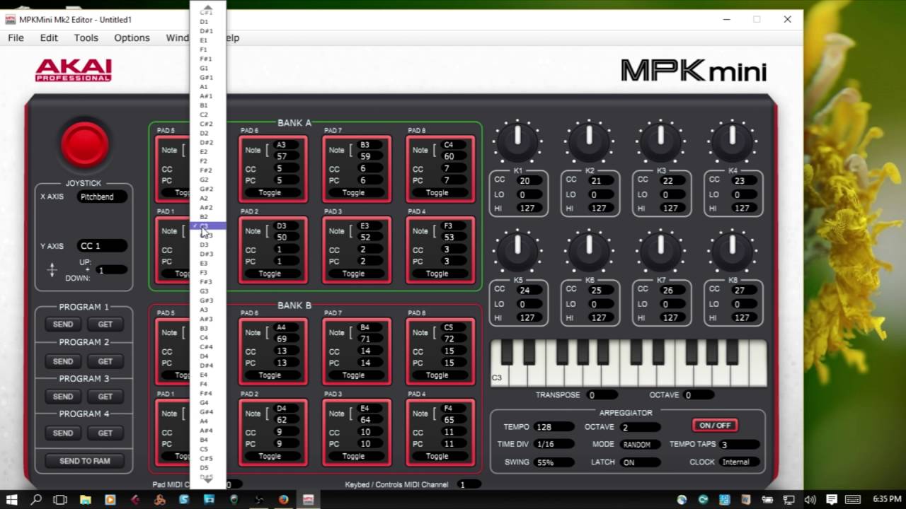Open Bank A Pad 6 note A3 dropdown
The width and height of the screenshot is (906, 509).
[285, 145]
